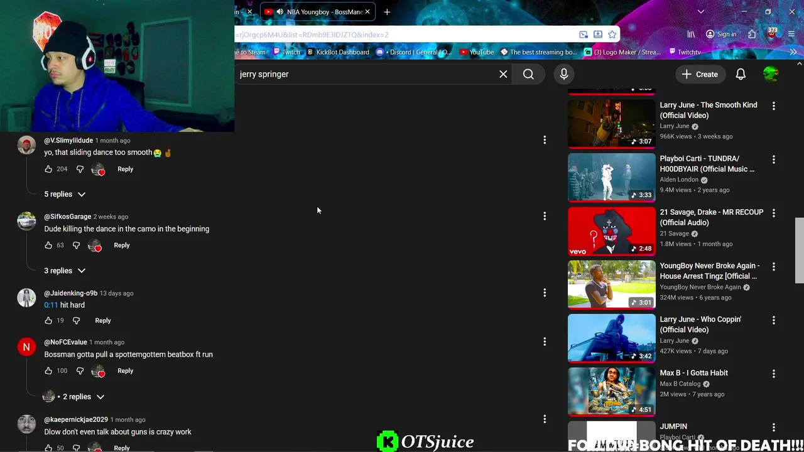Open options for Max B I Gotta Habit video
804x452 pixels.
773,374
